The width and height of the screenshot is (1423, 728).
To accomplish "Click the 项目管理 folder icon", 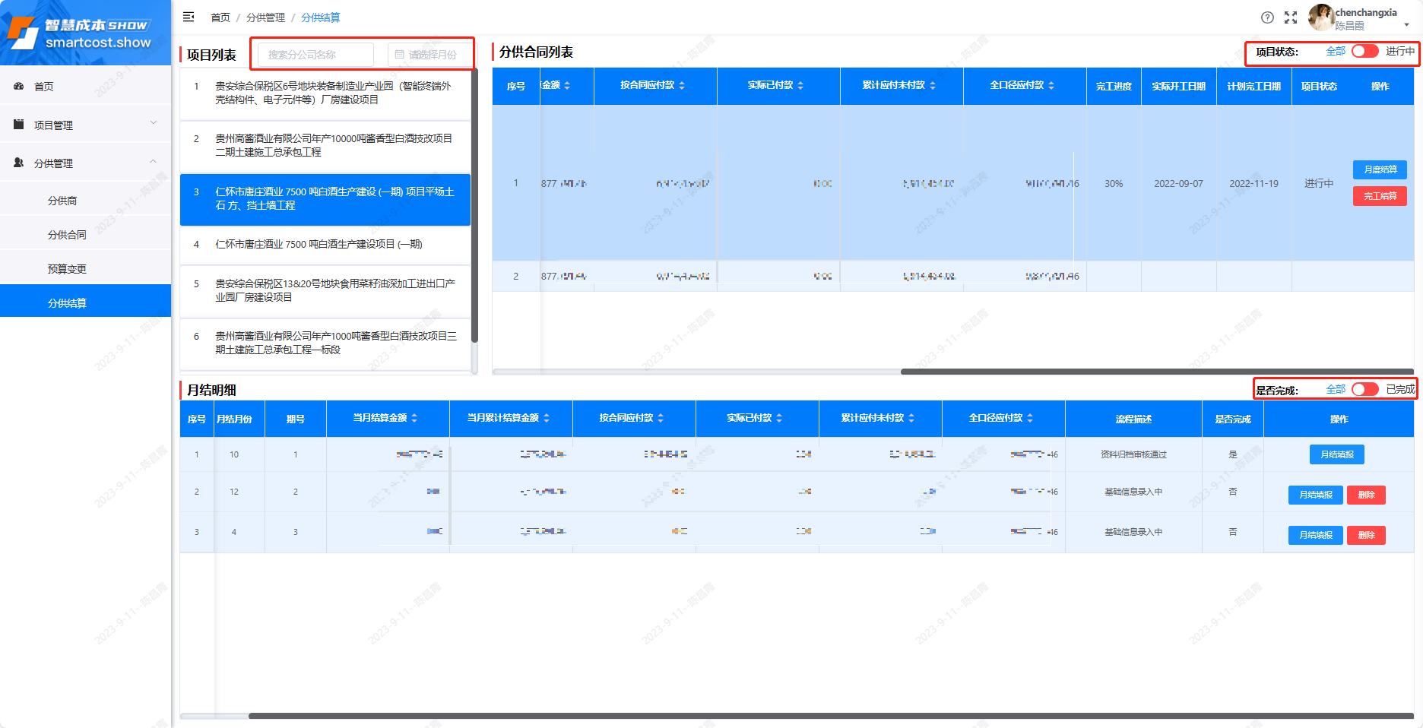I will [19, 125].
